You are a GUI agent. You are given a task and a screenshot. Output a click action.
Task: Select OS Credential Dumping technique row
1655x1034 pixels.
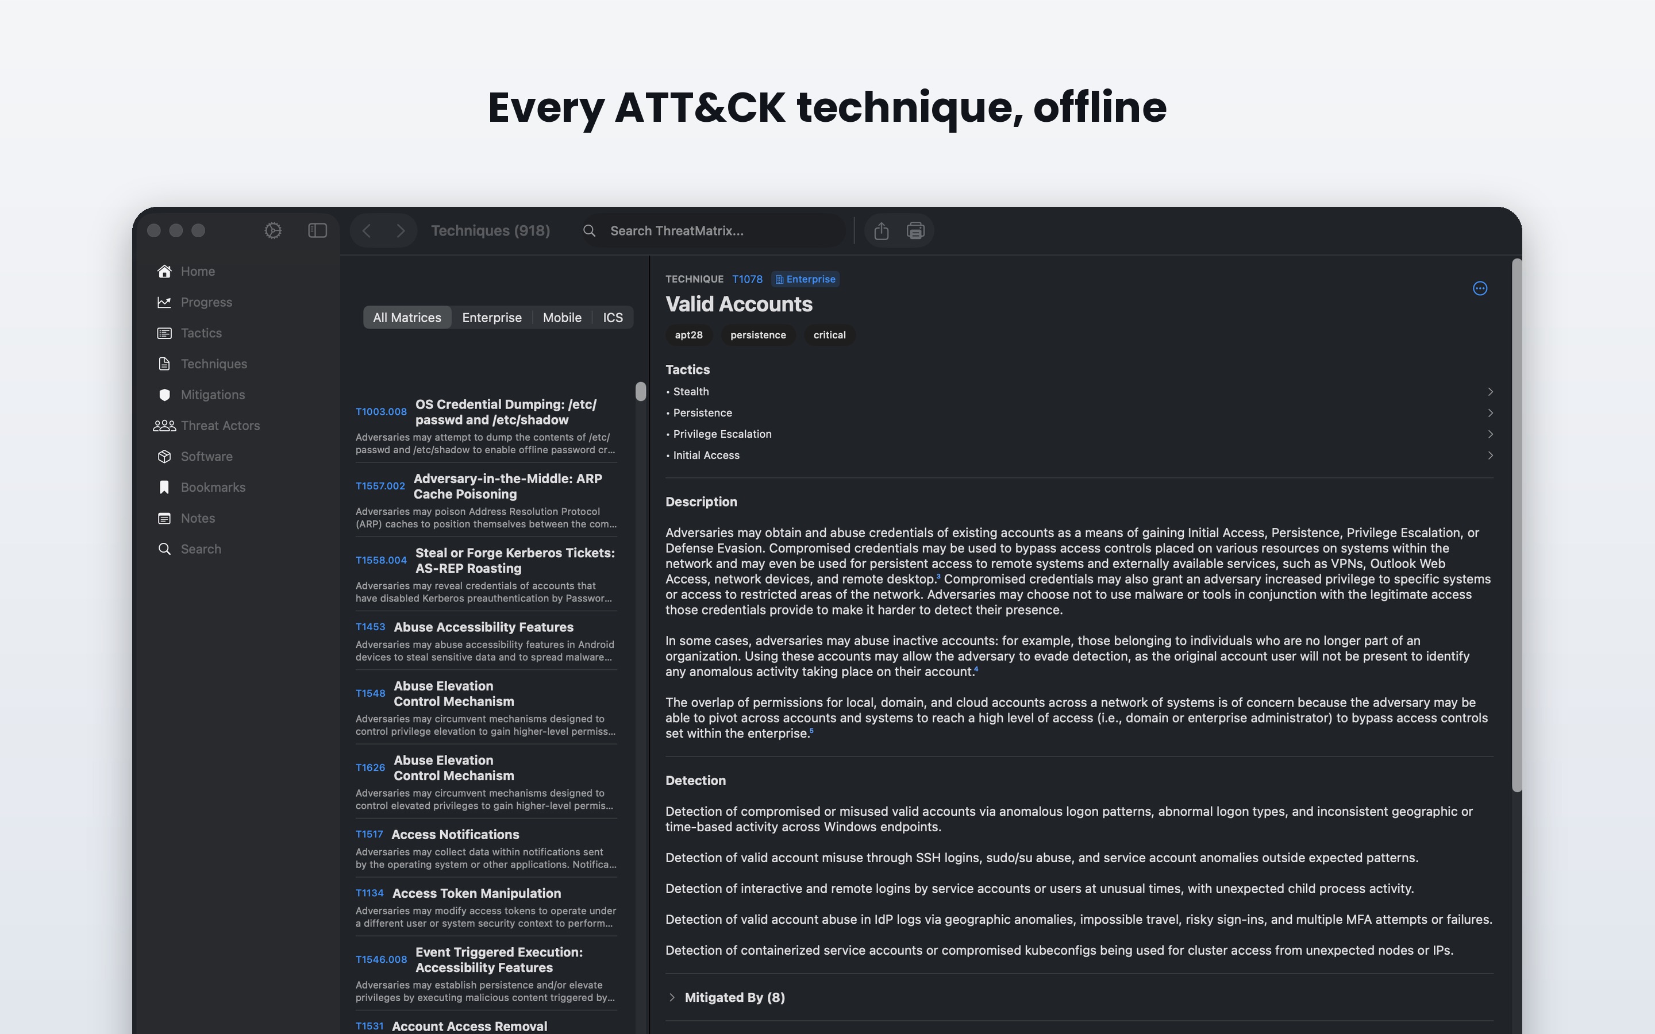(x=486, y=425)
